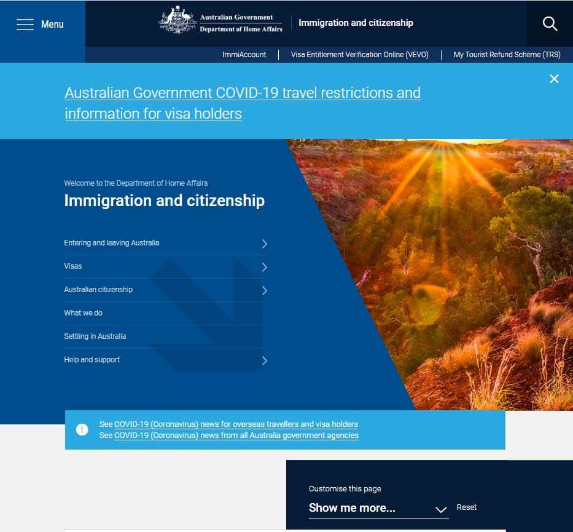Click Reset next to customise dropdown
The image size is (573, 532).
pos(466,507)
